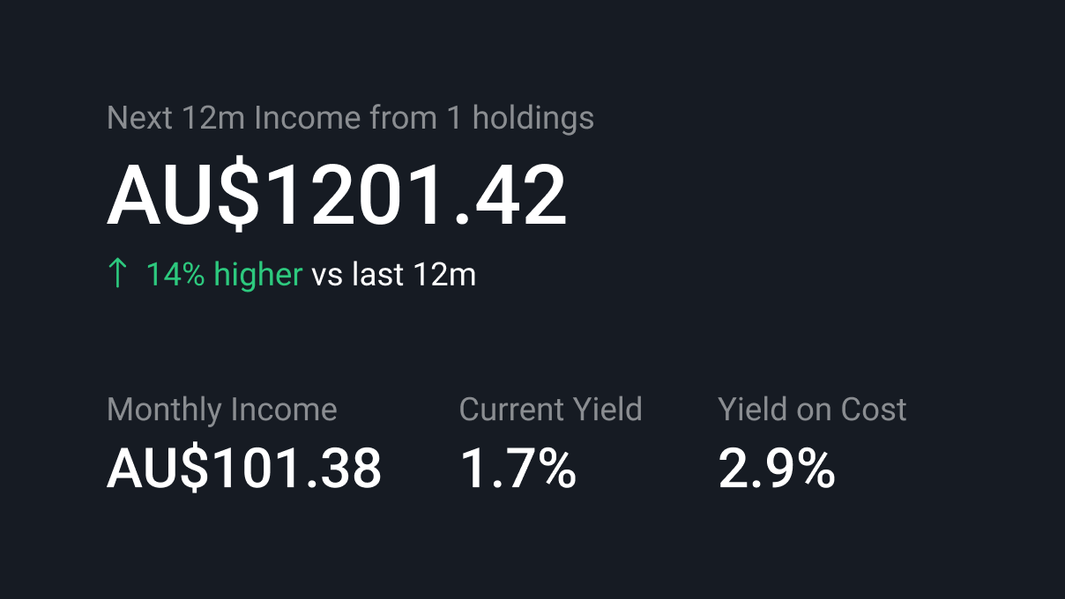Select the "1 holdings" count text
1065x599 pixels.
(x=520, y=118)
